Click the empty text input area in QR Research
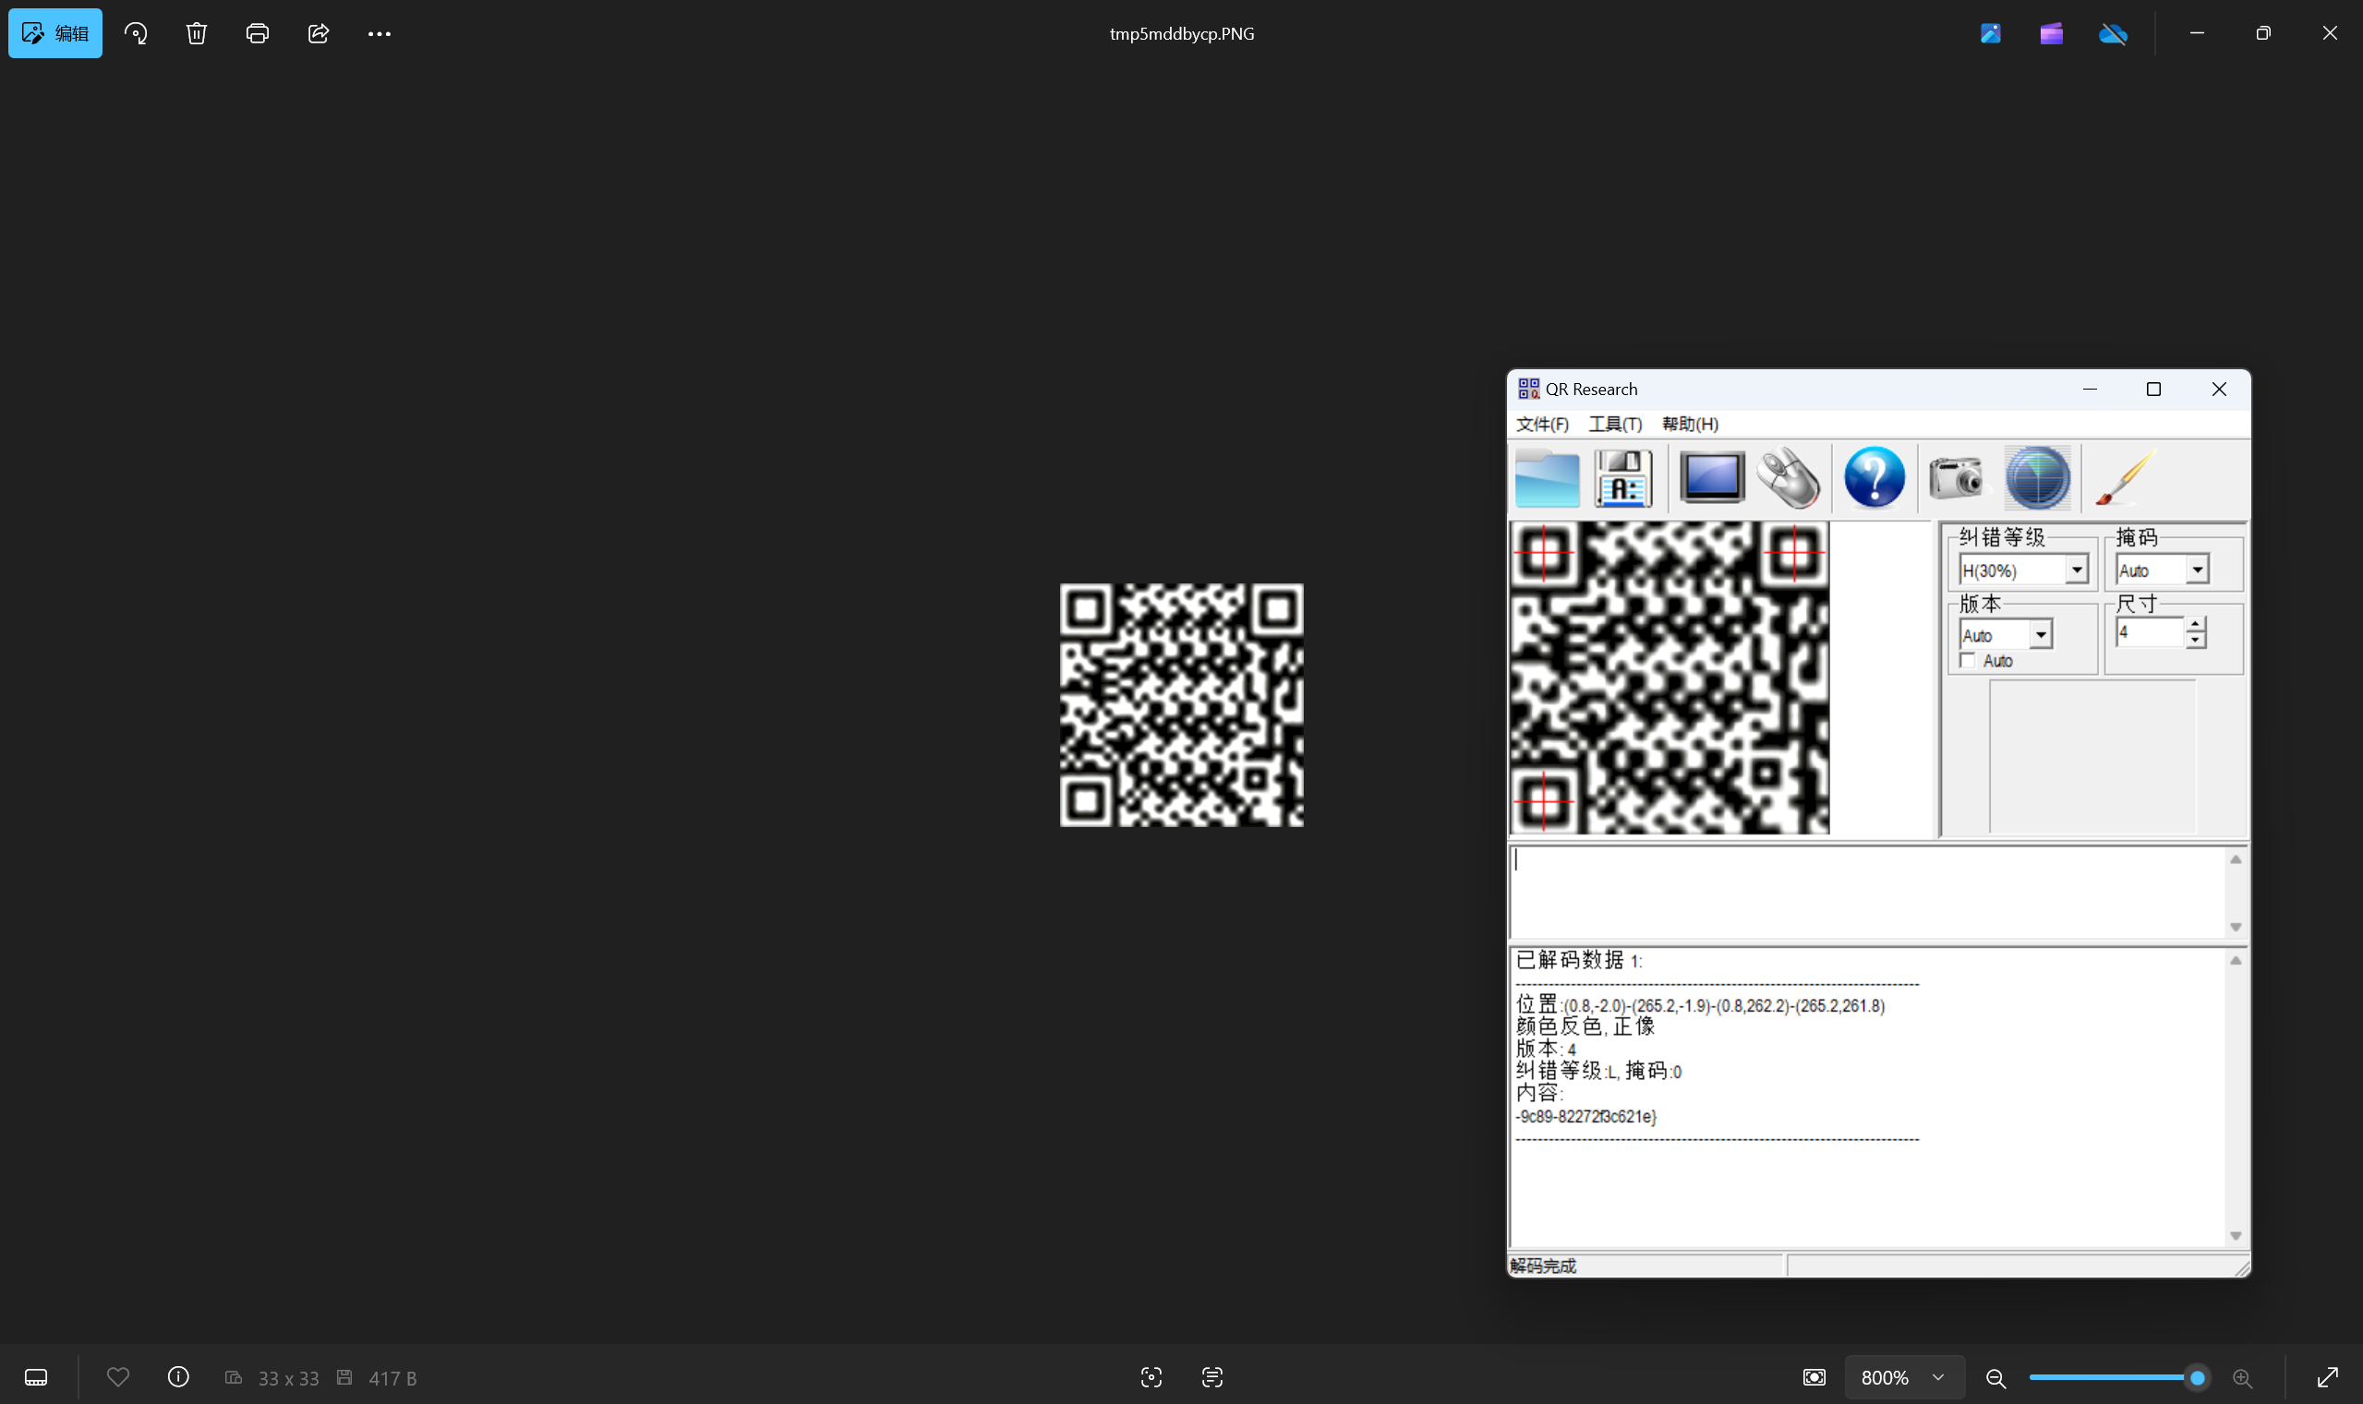The image size is (2363, 1404). [x=1868, y=893]
